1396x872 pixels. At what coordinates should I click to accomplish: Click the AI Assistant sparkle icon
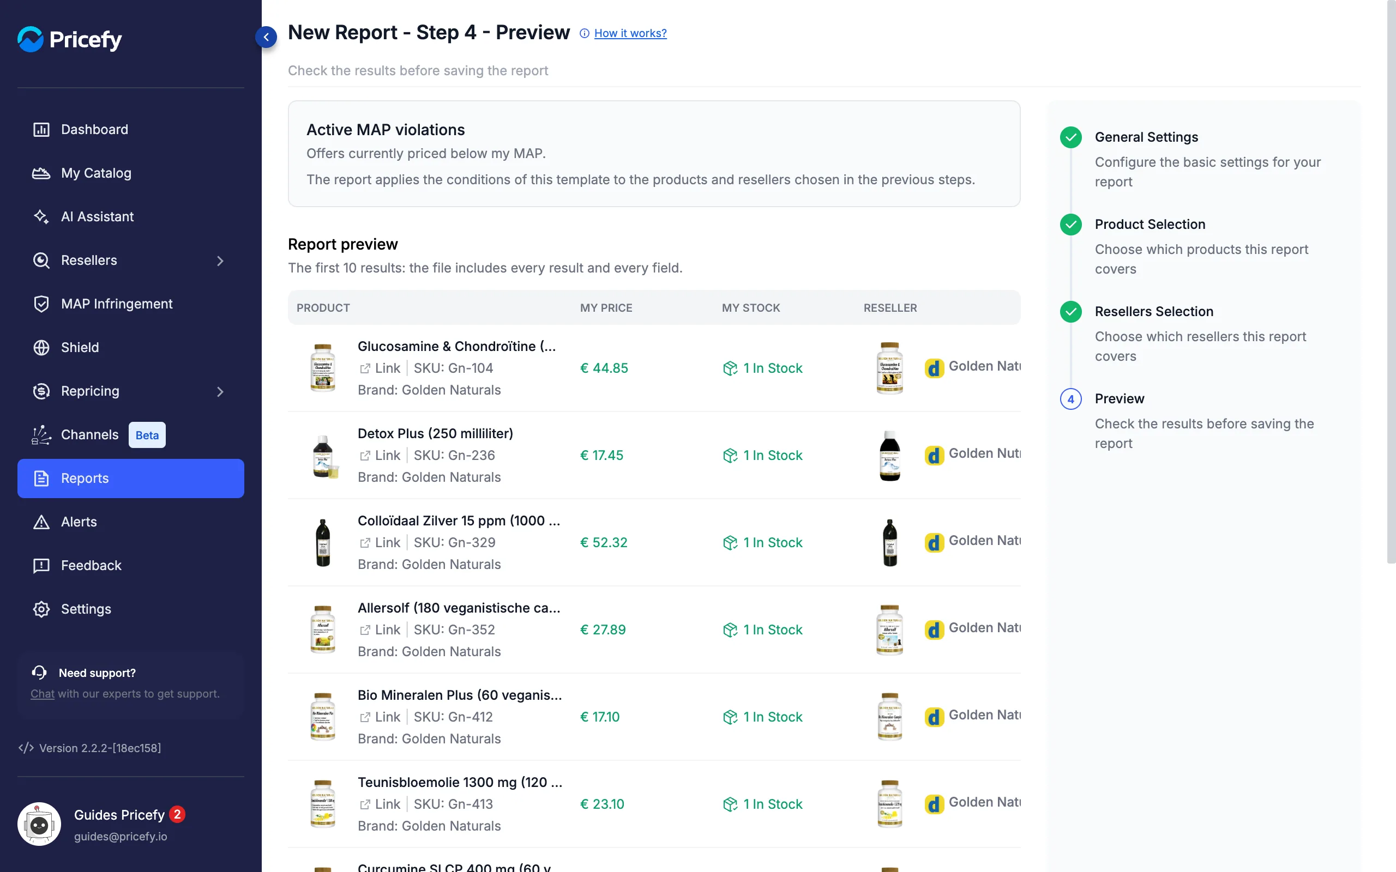click(x=41, y=216)
